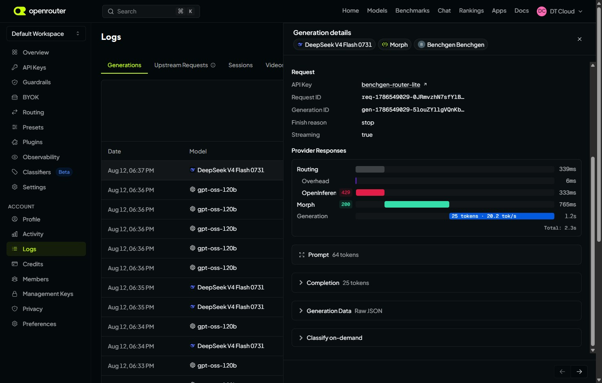The image size is (602, 383).
Task: Click the info icon beside Upstream Requests
Action: coord(213,65)
